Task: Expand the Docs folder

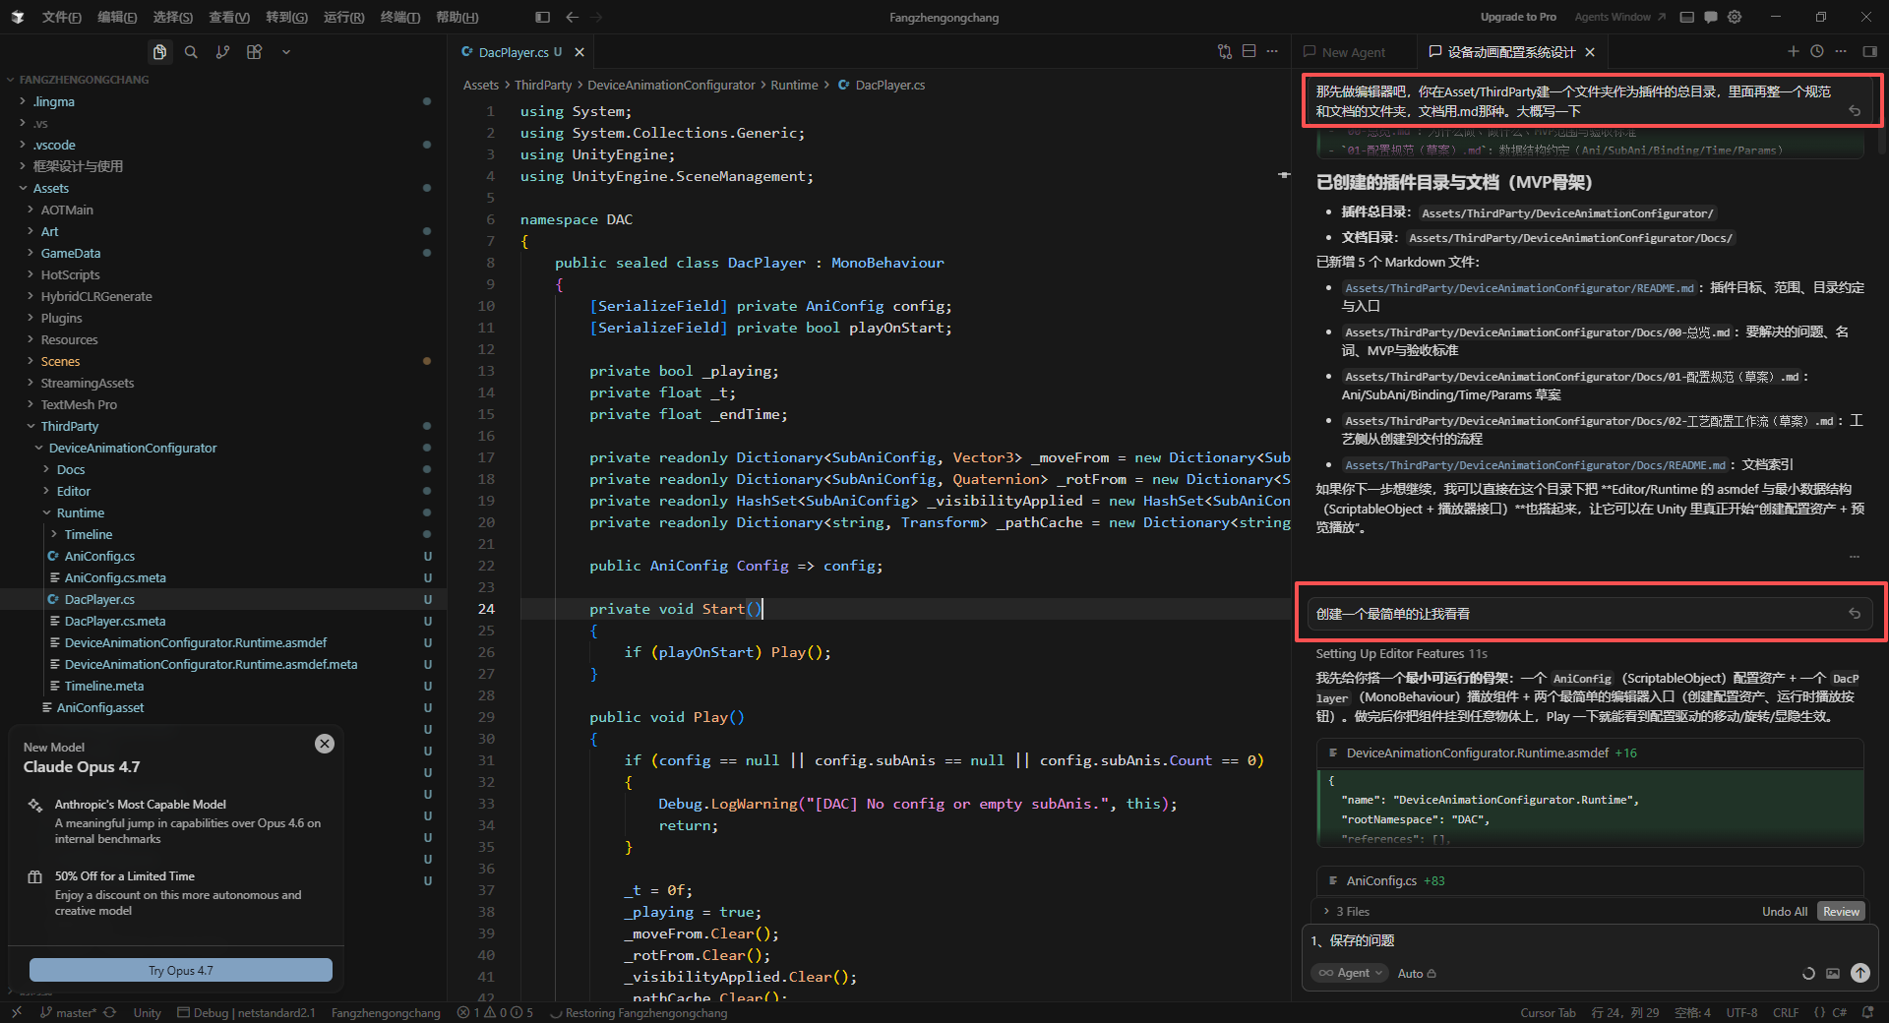Action: 70,469
